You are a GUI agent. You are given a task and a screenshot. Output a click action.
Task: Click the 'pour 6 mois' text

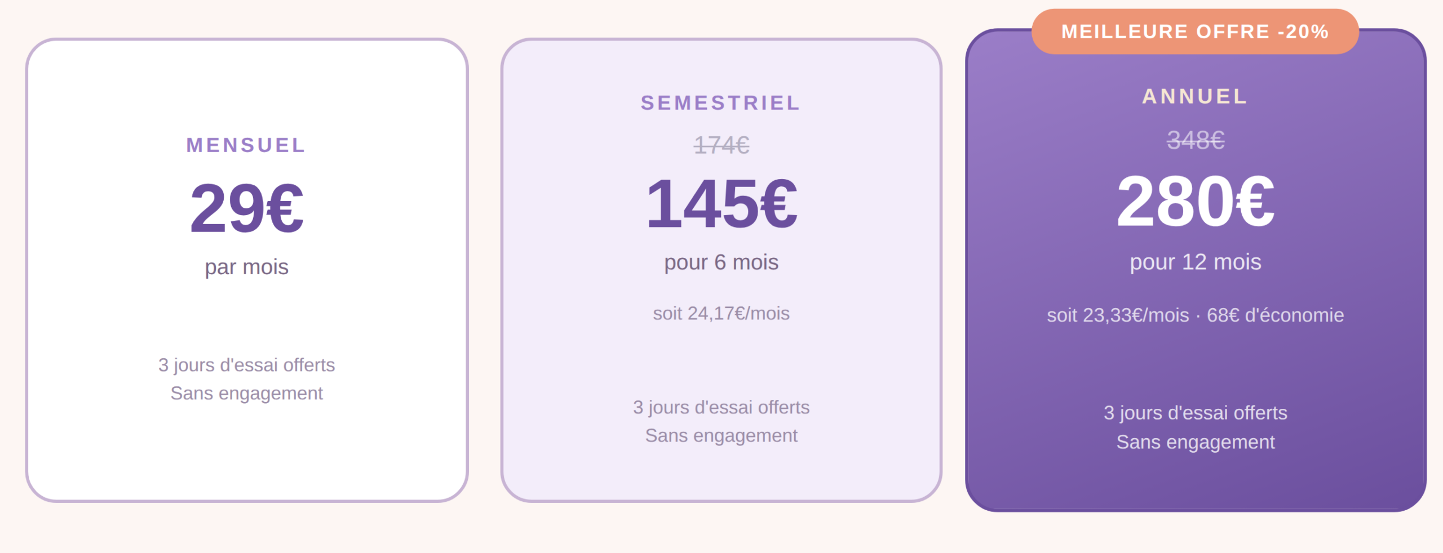pos(721,262)
